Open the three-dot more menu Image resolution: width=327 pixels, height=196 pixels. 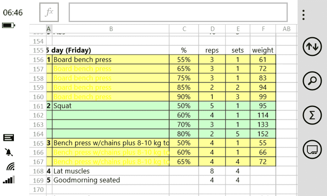coord(303,15)
